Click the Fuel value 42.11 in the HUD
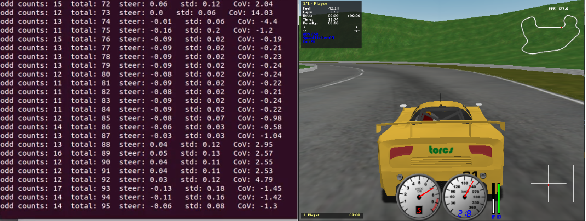Image resolution: width=586 pixels, height=221 pixels. tap(333, 8)
